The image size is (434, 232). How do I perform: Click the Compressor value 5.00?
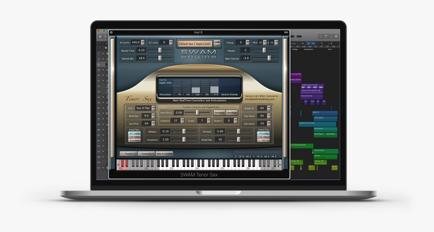[166, 140]
